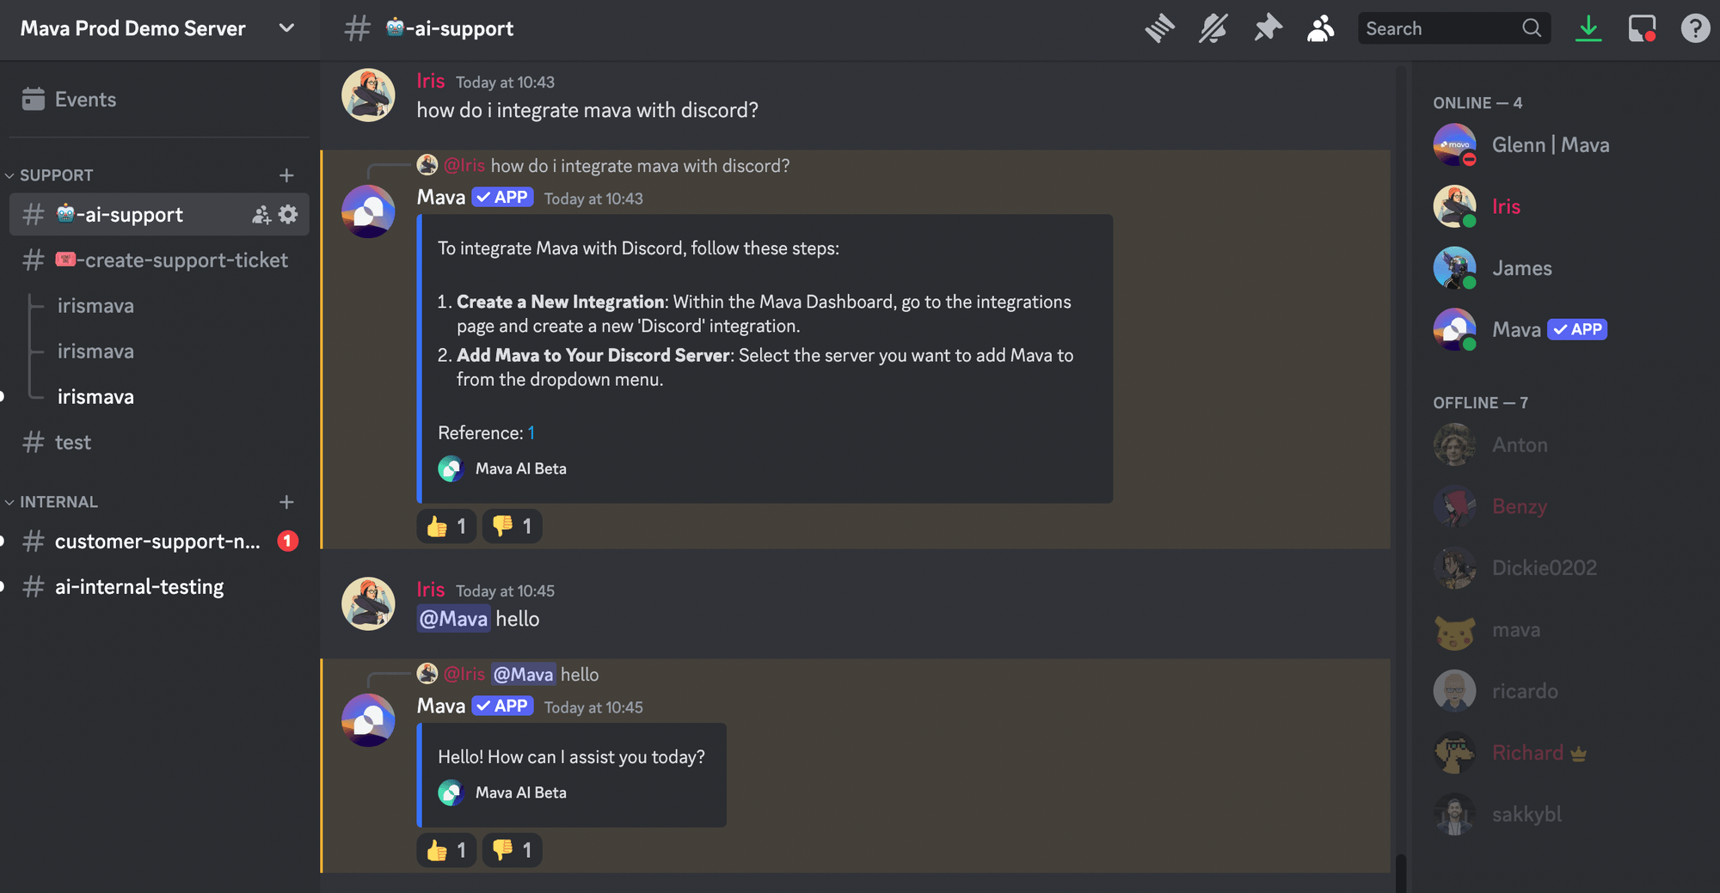The image size is (1720, 893).
Task: Click the green download update icon
Action: click(x=1588, y=28)
